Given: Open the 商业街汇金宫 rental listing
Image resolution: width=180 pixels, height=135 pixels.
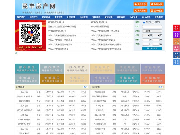Looking at the screenshot, I should [100, 92].
